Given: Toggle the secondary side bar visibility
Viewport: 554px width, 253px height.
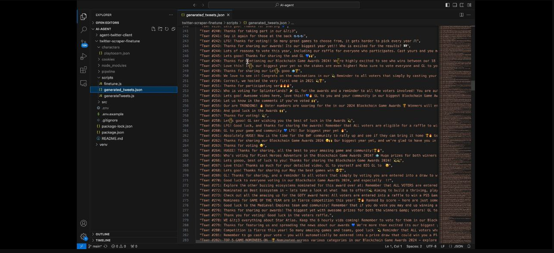Looking at the screenshot, I should (462, 5).
